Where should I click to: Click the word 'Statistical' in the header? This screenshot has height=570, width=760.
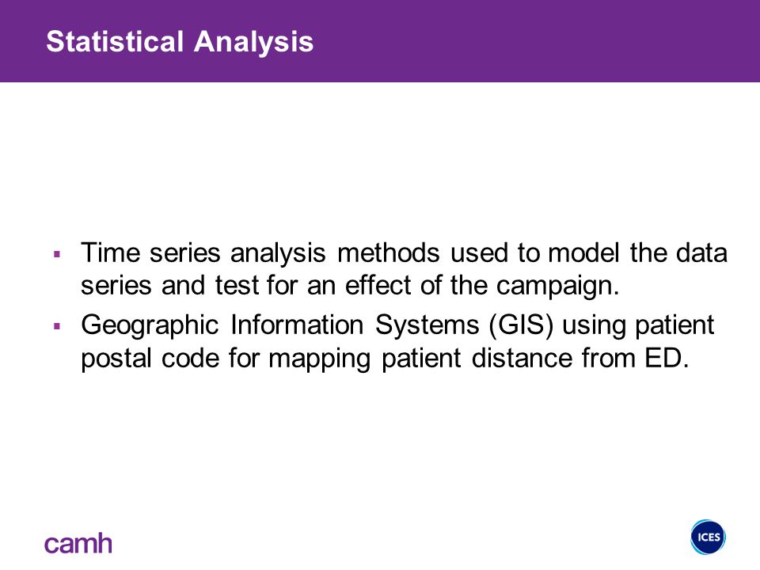[115, 42]
